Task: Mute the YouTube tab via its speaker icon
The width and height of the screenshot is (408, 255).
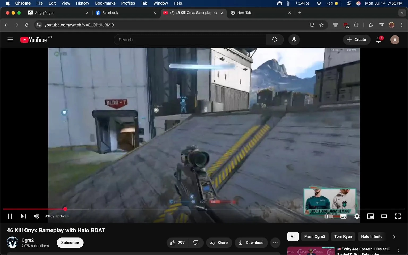Action: (215, 12)
